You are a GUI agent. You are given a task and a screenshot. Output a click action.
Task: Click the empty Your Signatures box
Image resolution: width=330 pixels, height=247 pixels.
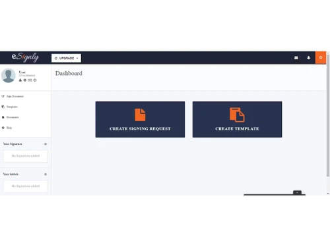click(x=26, y=156)
